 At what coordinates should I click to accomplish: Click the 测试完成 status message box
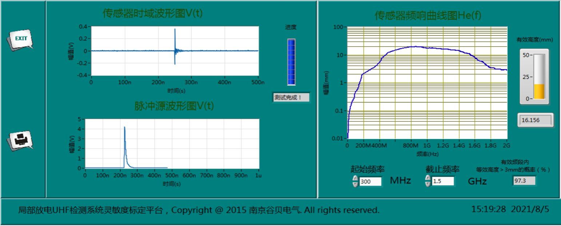(x=291, y=97)
